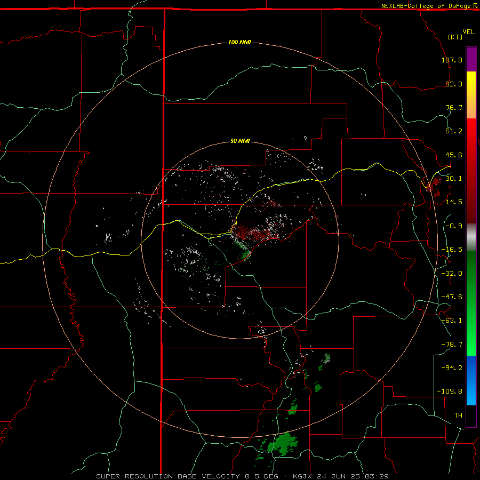Select the yellow-orange gradient segment of color bar
Viewport: 480px width, 480px height.
(x=471, y=95)
